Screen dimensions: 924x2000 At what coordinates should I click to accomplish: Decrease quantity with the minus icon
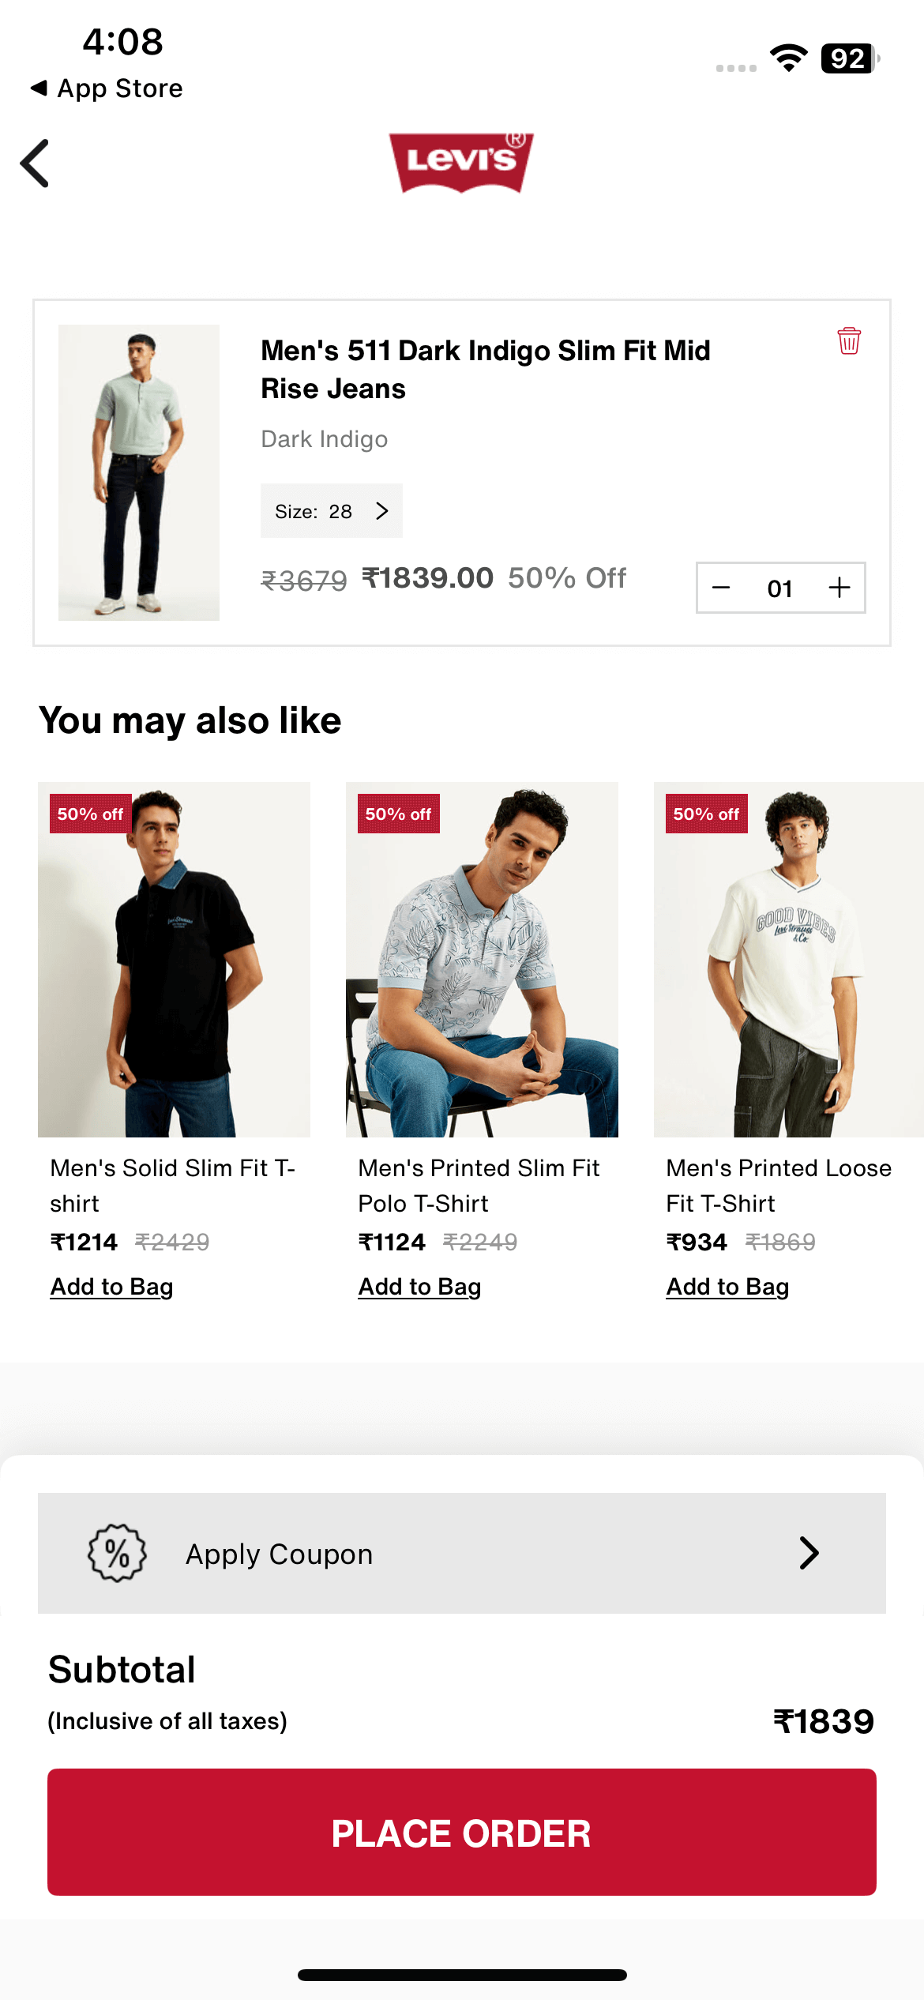click(x=721, y=588)
